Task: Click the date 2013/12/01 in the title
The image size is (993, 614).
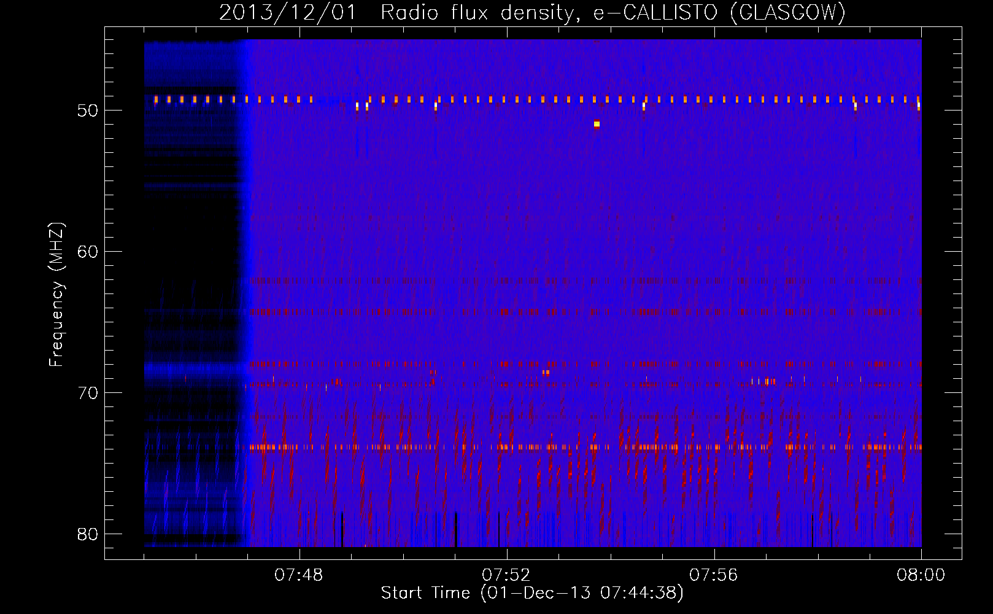Action: [x=288, y=12]
